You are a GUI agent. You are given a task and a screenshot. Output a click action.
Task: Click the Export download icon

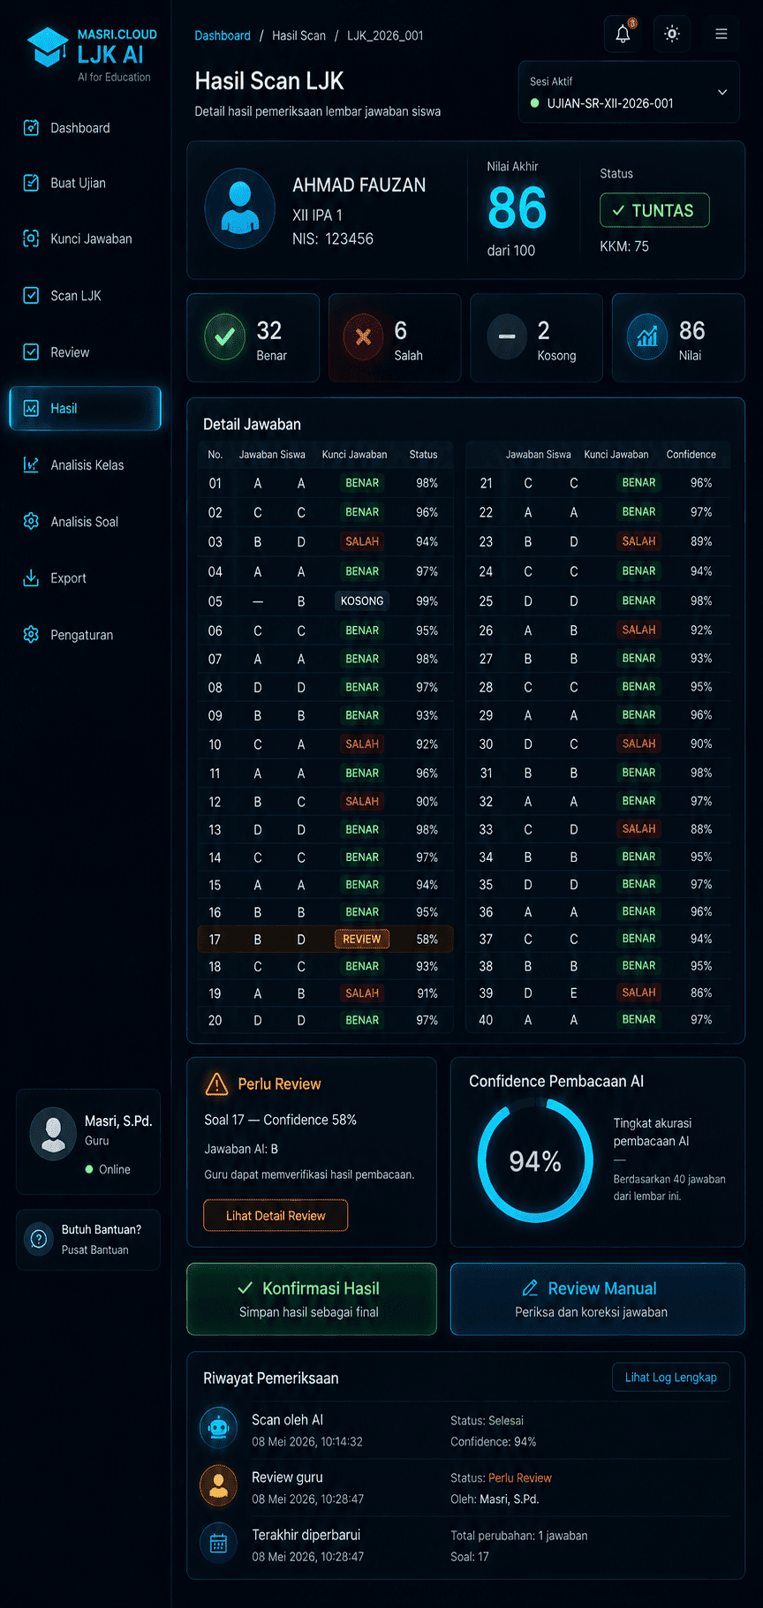31,578
